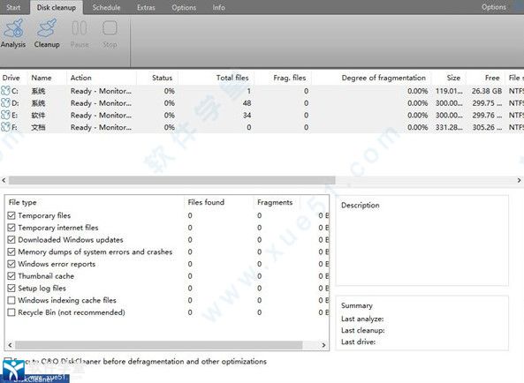Open the Schedule tab
This screenshot has width=524, height=383.
[x=106, y=7]
